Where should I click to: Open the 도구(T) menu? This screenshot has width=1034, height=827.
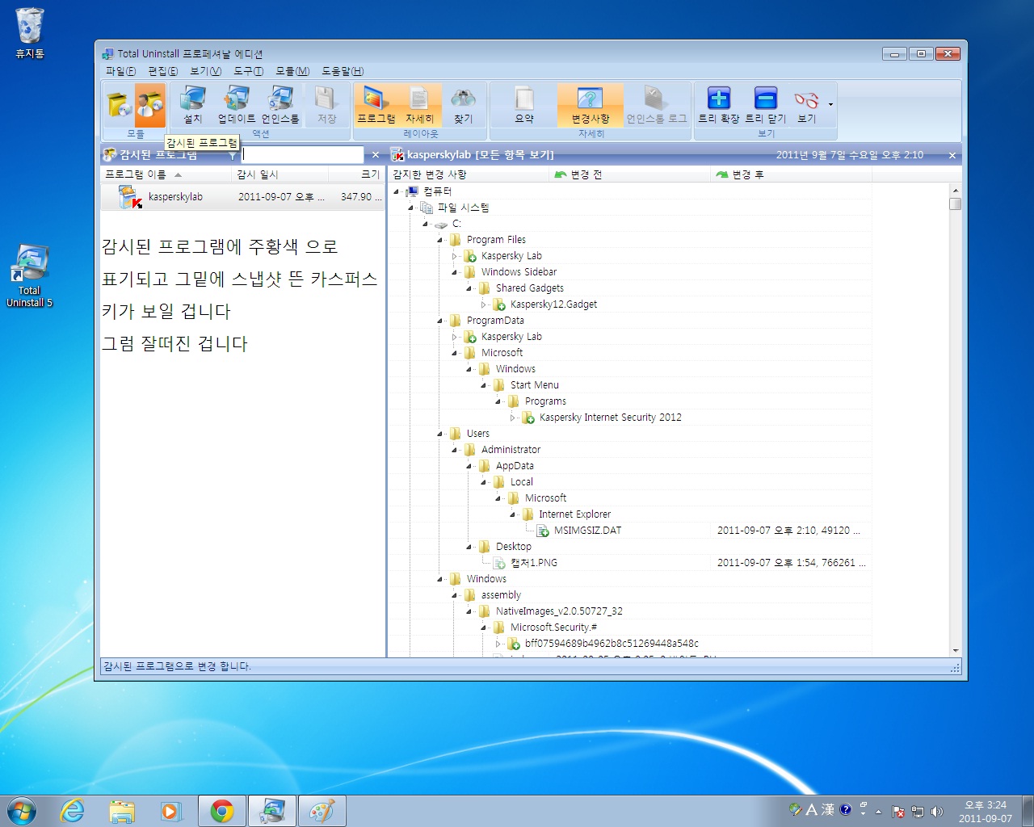248,71
